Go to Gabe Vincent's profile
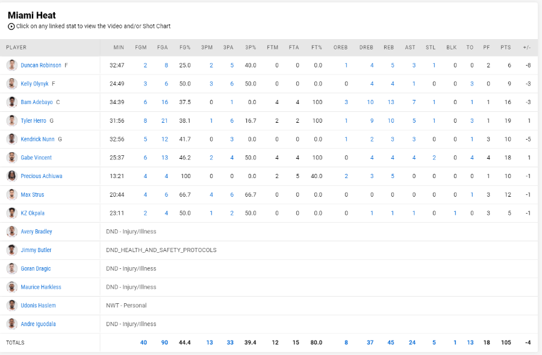Viewport: 542px width, 355px height. pyautogui.click(x=36, y=158)
